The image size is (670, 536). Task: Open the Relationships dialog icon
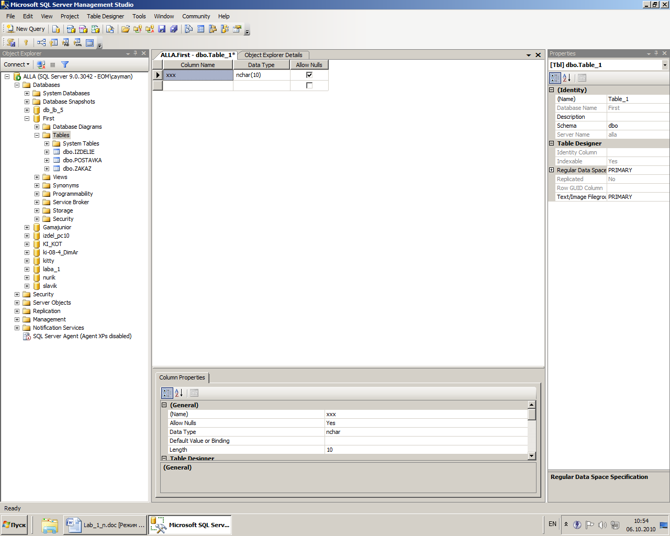point(41,42)
